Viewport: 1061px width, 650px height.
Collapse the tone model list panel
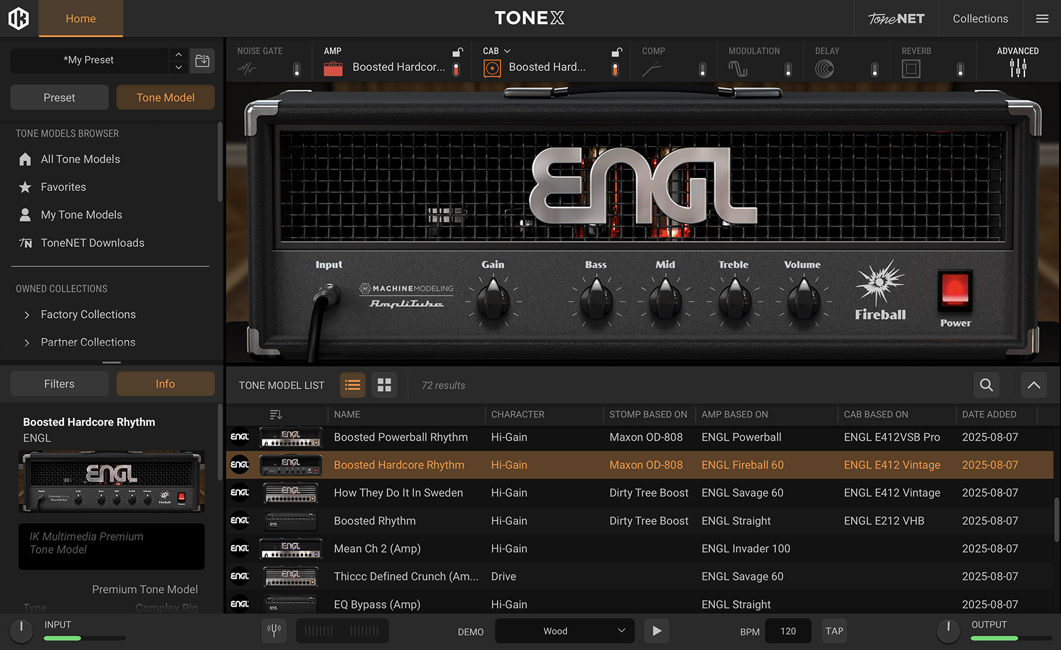(x=1033, y=385)
